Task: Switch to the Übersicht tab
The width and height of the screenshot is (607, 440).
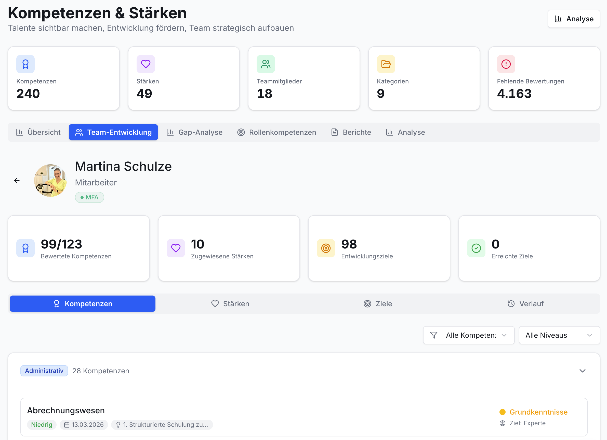Action: pyautogui.click(x=38, y=132)
